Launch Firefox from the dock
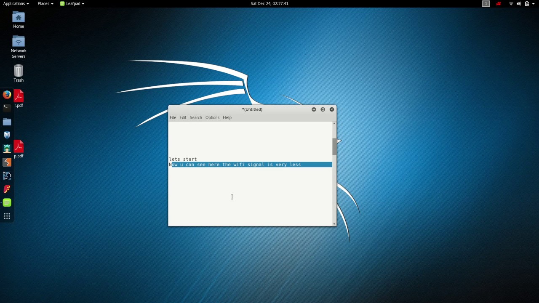 pos(7,95)
